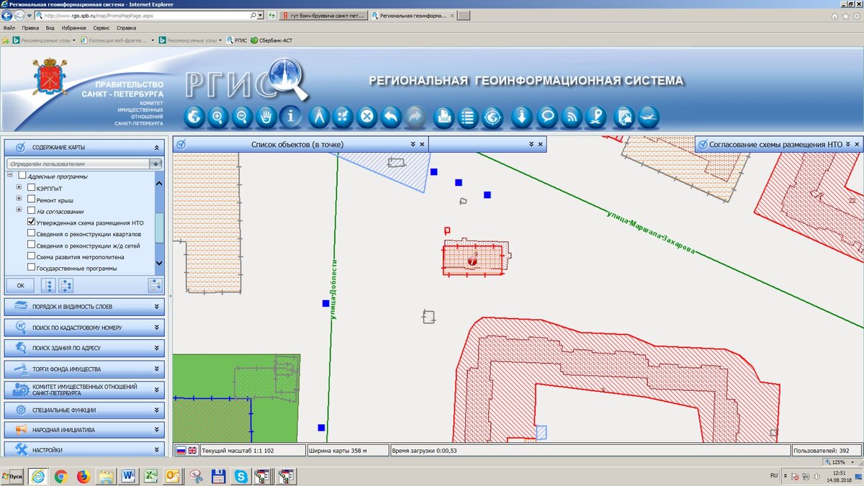Click the RSS feed icon
This screenshot has height=486, width=864.
click(x=572, y=116)
